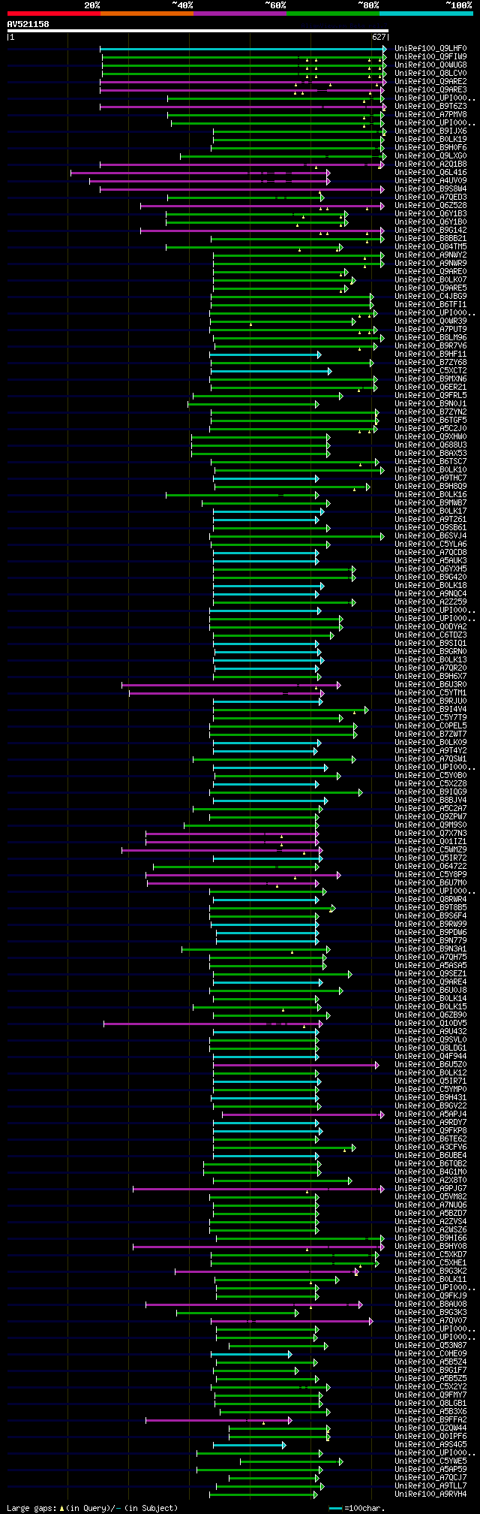Click on UniRef100_B0LK07 entry
This screenshot has height=1514, width=480.
[x=430, y=280]
